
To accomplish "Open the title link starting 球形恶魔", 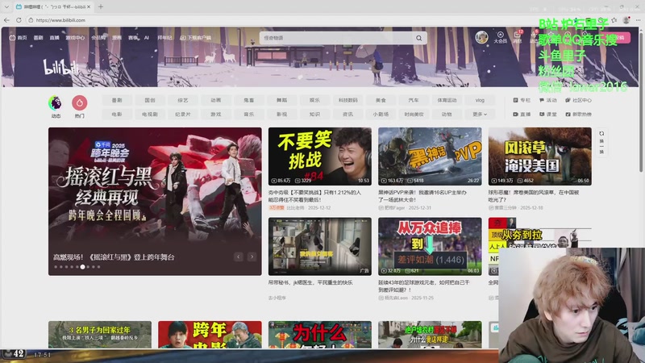I will pos(534,196).
